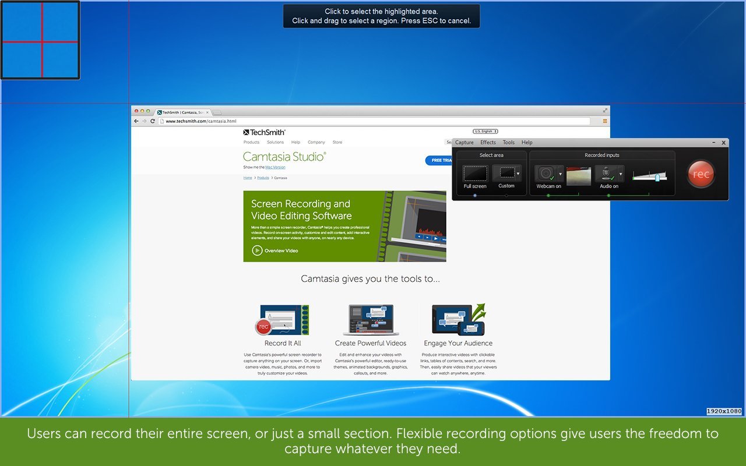The image size is (746, 466).
Task: Open the browser hamburger menu
Action: click(x=605, y=121)
